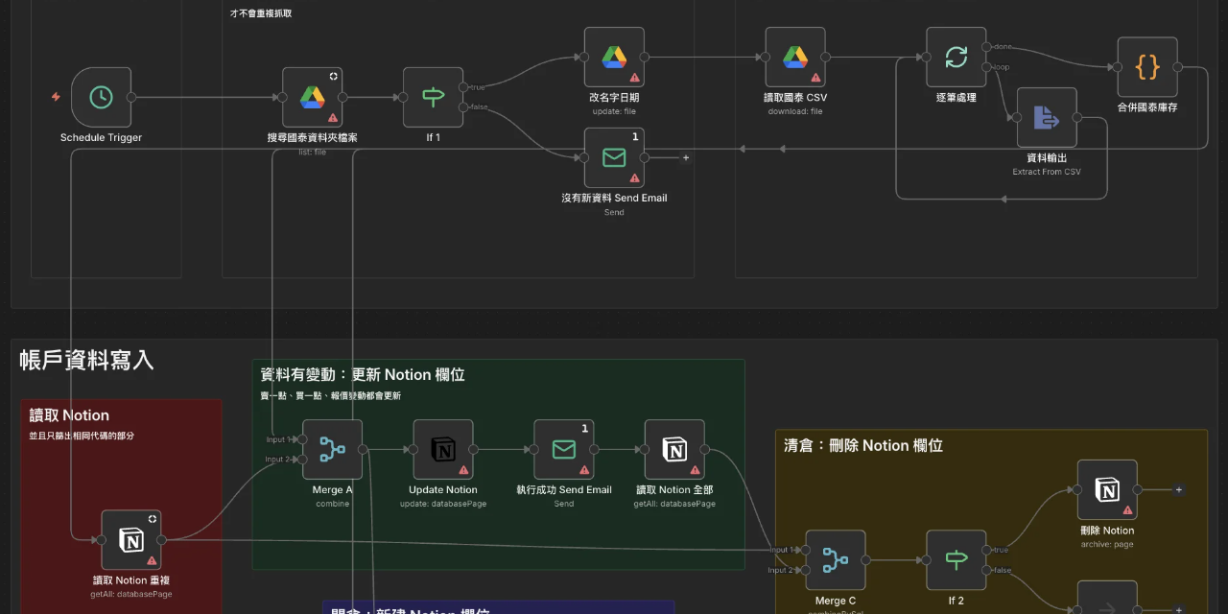Click the true output port of If 1
This screenshot has height=614, width=1228.
[x=464, y=87]
